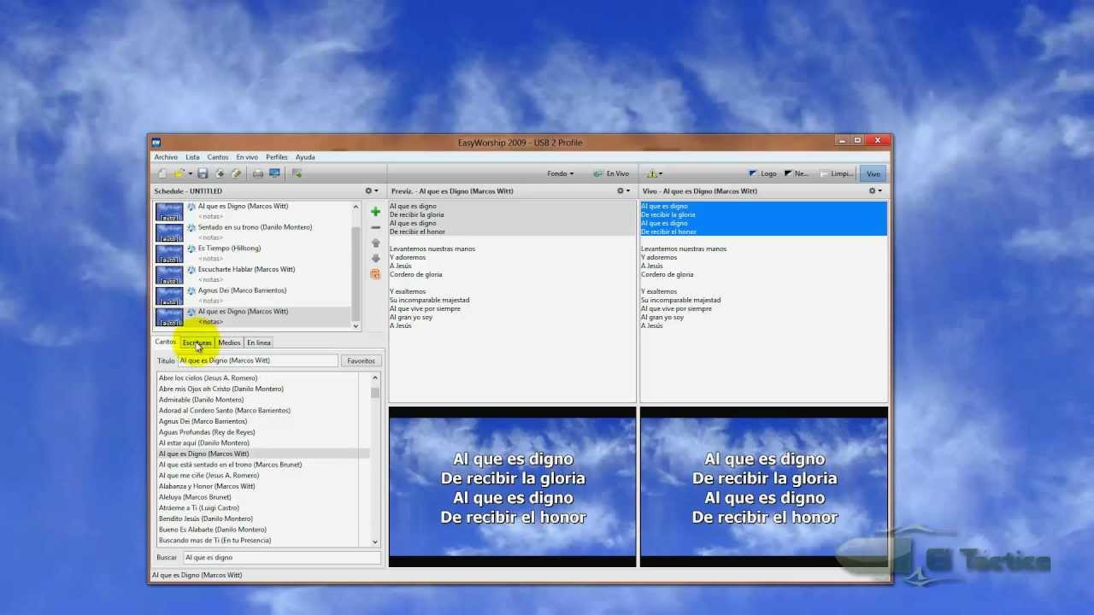This screenshot has height=615, width=1094.
Task: Select song 'Atráeme a Ti (Luigi Castro)'
Action: coord(198,507)
